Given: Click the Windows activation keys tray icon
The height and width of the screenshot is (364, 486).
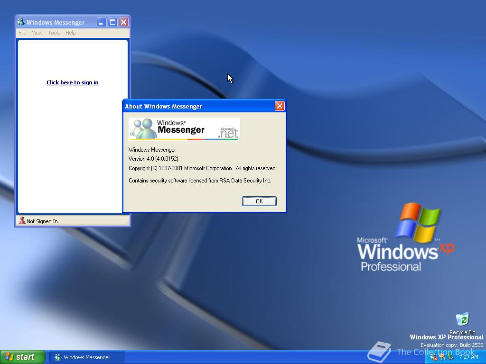Looking at the screenshot, I should 442,357.
